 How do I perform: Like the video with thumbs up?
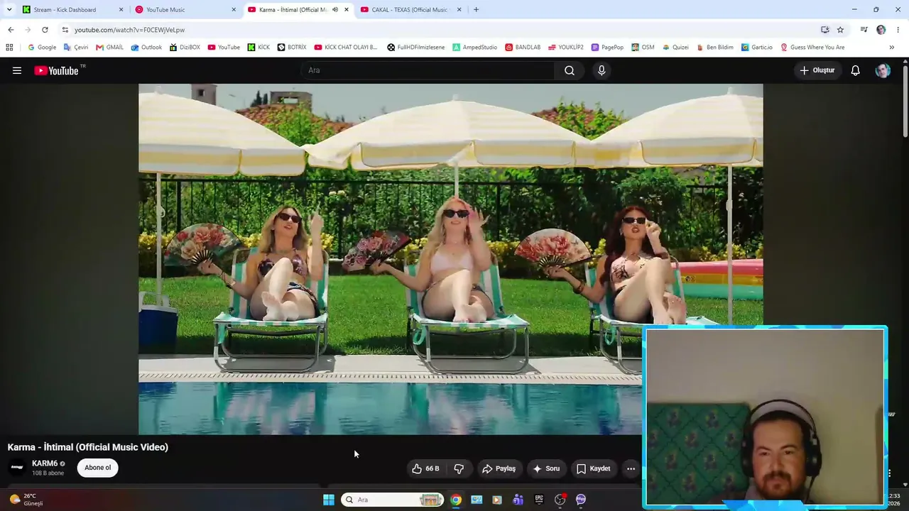coord(425,468)
